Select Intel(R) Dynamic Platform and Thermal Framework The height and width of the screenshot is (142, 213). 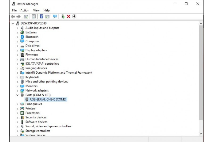[59, 73]
